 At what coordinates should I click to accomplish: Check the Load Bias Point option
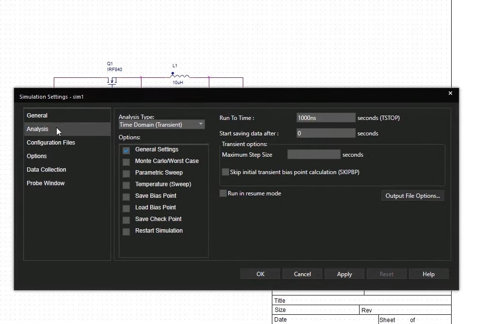click(x=126, y=208)
